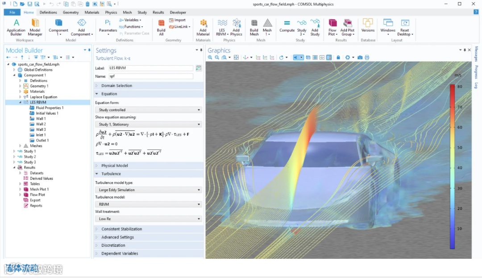
Task: Click the velocity color legend bar
Action: click(x=452, y=166)
